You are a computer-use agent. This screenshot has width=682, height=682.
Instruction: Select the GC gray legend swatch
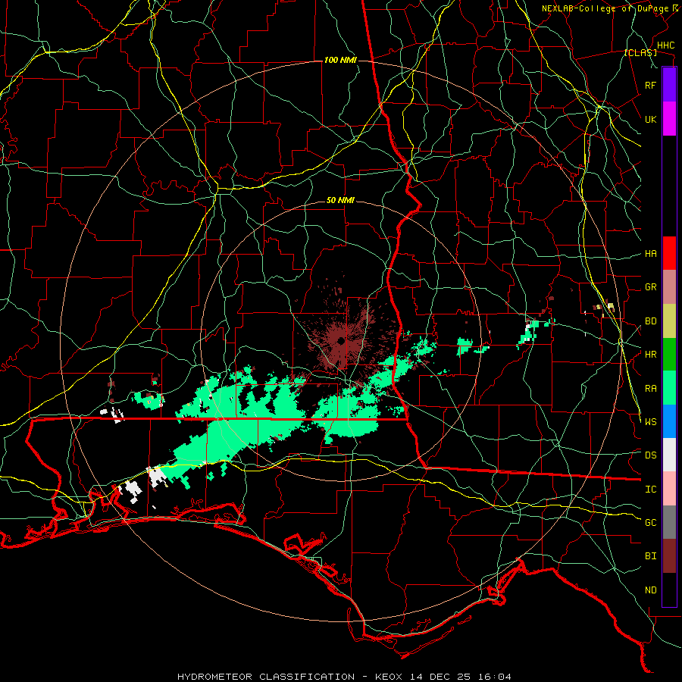(x=669, y=522)
